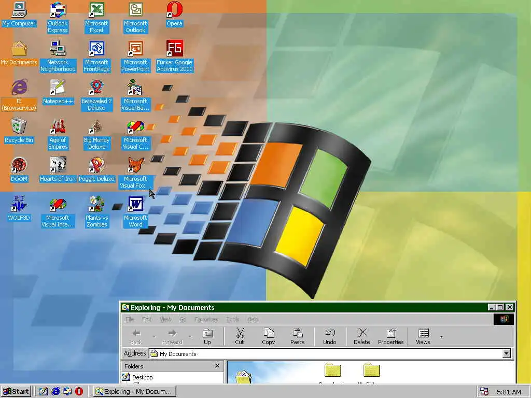
Task: Expand the Back history dropdown arrow
Action: pos(155,337)
